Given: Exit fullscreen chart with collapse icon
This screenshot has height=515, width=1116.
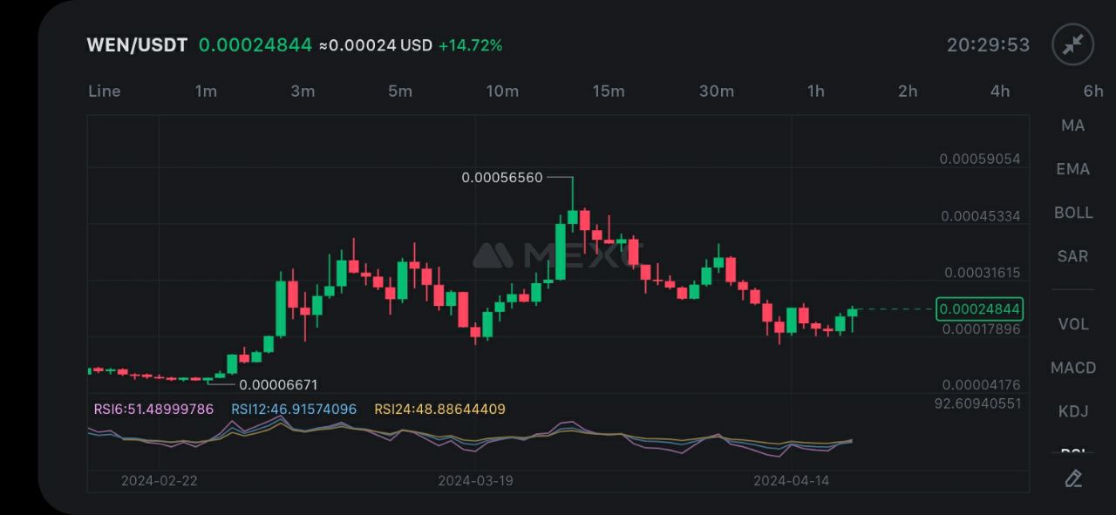Looking at the screenshot, I should (1072, 44).
